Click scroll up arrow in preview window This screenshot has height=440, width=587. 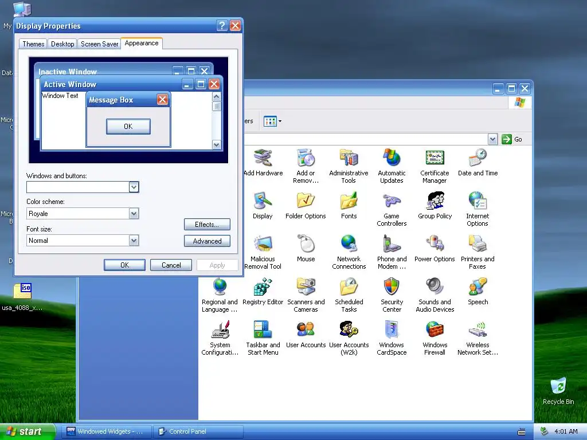tap(216, 96)
